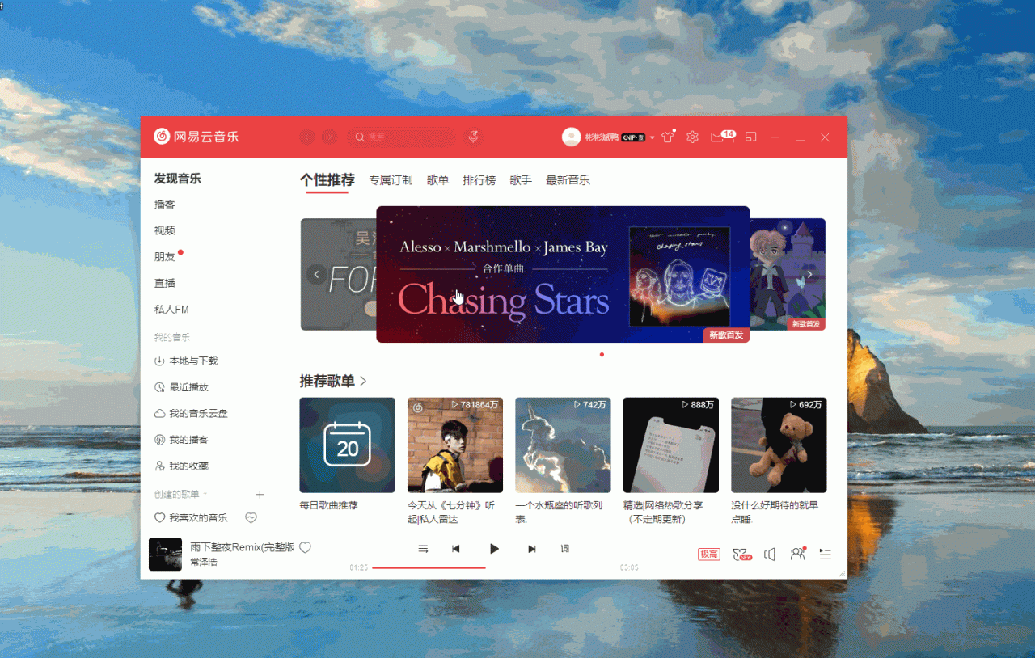
Task: Open 直播 in the sidebar
Action: pyautogui.click(x=165, y=283)
